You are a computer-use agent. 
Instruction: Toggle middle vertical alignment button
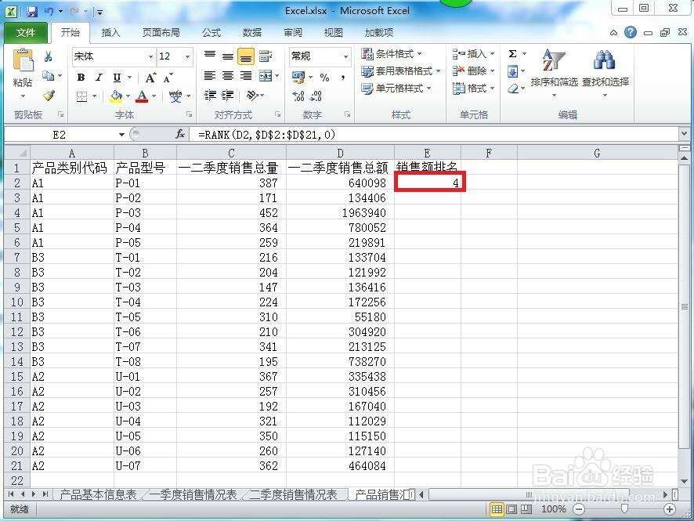coord(227,56)
